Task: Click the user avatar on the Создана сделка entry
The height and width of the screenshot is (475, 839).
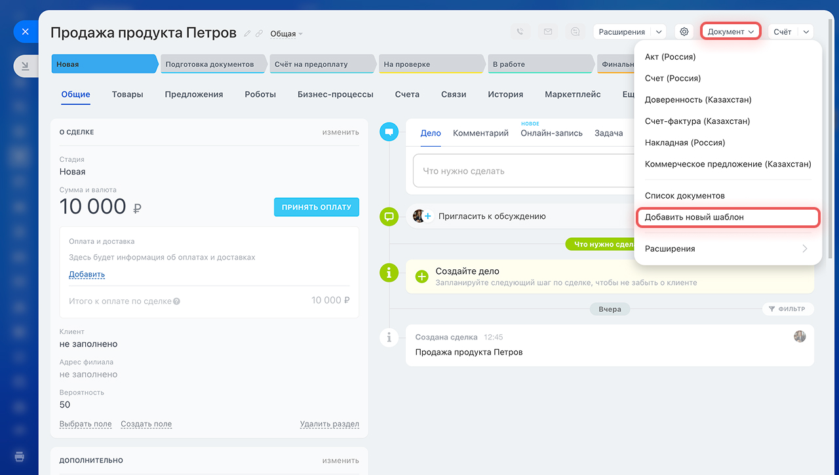Action: pos(800,336)
